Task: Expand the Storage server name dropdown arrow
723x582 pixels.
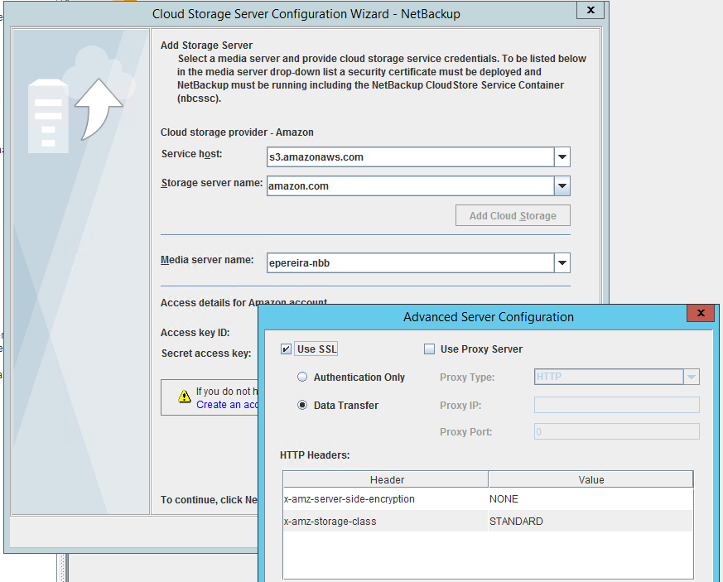Action: pos(562,185)
